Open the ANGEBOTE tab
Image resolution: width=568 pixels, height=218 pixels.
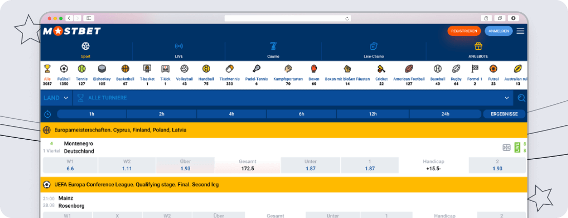tap(478, 51)
